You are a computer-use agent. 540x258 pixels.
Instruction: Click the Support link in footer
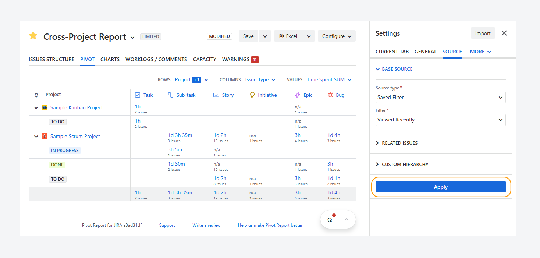click(x=167, y=225)
